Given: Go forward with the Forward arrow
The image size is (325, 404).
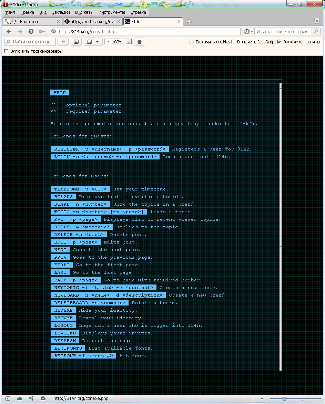Looking at the screenshot, I should [20, 31].
